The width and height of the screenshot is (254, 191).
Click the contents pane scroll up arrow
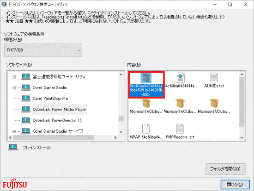(242, 74)
